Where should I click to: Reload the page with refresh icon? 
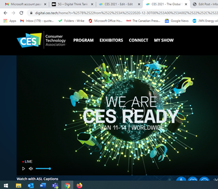point(21,13)
